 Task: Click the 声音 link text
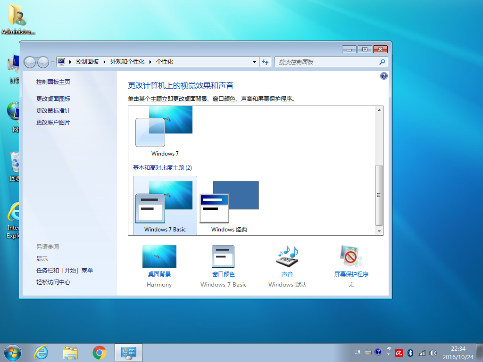287,274
